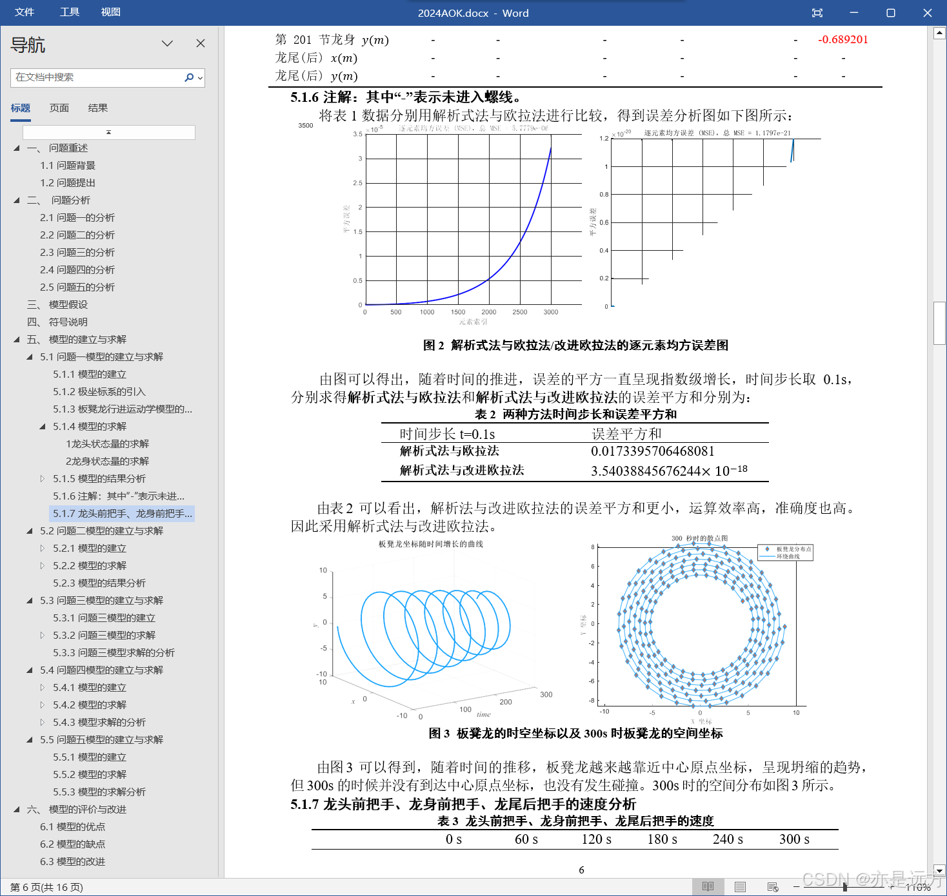The height and width of the screenshot is (896, 947).
Task: Collapse the 五、模型的建立与求解 heading
Action: coord(17,340)
